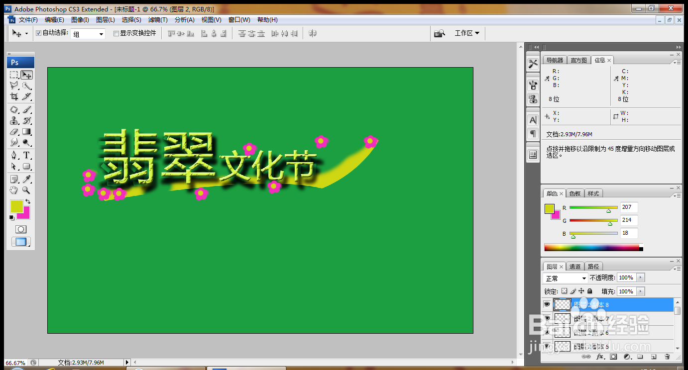688x370 pixels.
Task: Link layers at Layers panel bottom
Action: (586, 357)
